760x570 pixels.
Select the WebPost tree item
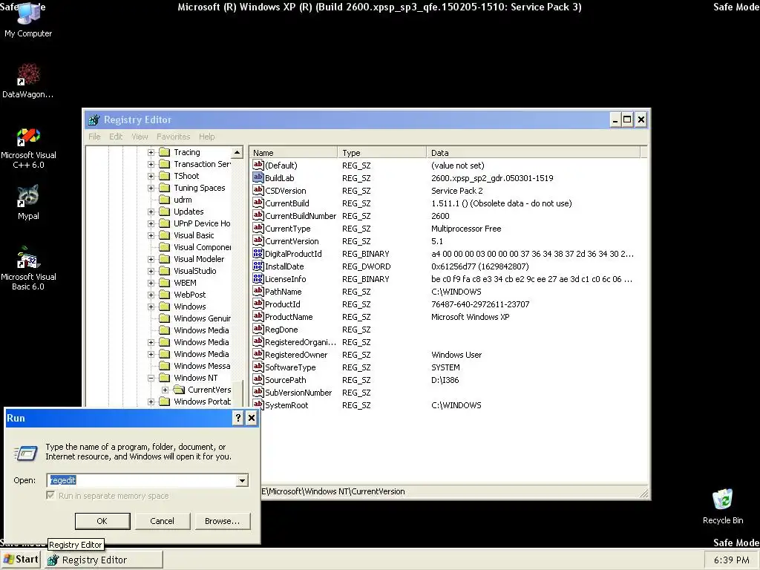pyautogui.click(x=189, y=295)
